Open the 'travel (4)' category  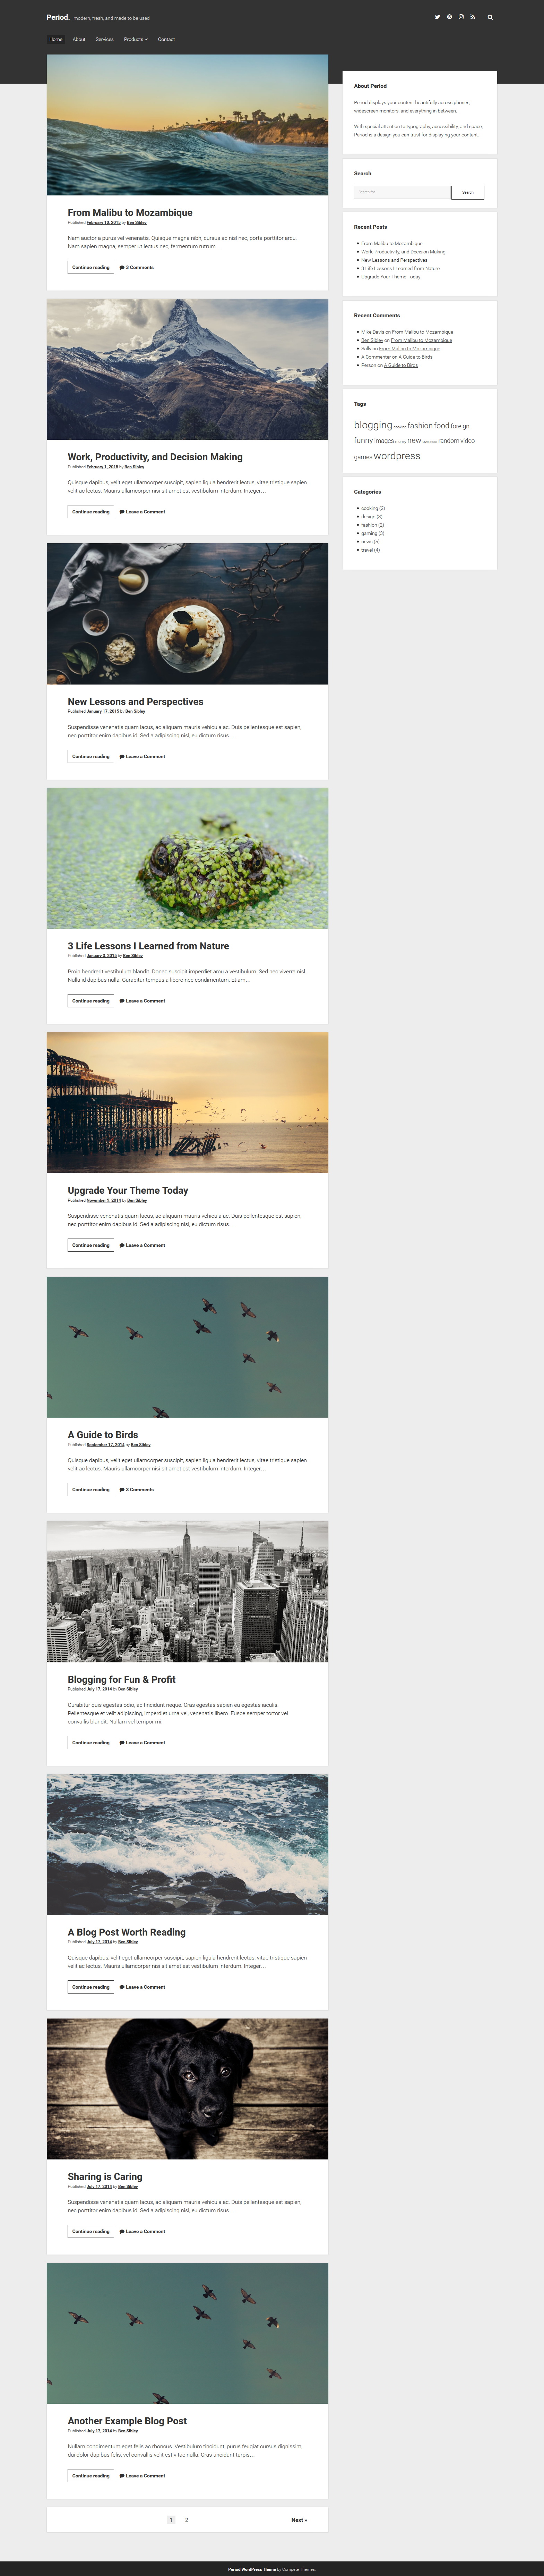[370, 550]
